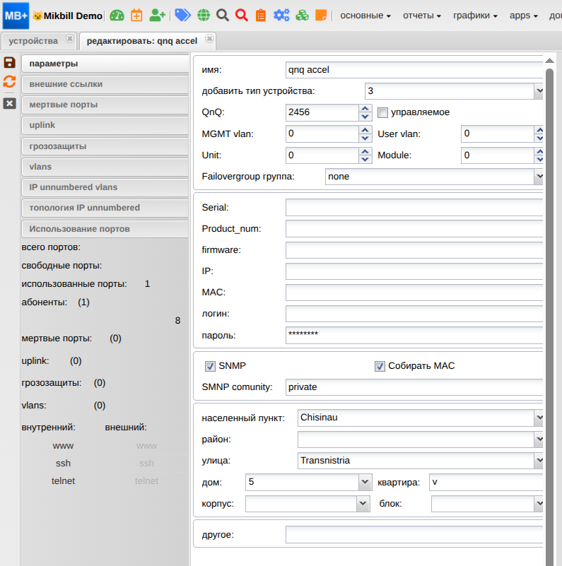The height and width of the screenshot is (566, 562).
Task: Click the orange refresh icon
Action: point(9,81)
